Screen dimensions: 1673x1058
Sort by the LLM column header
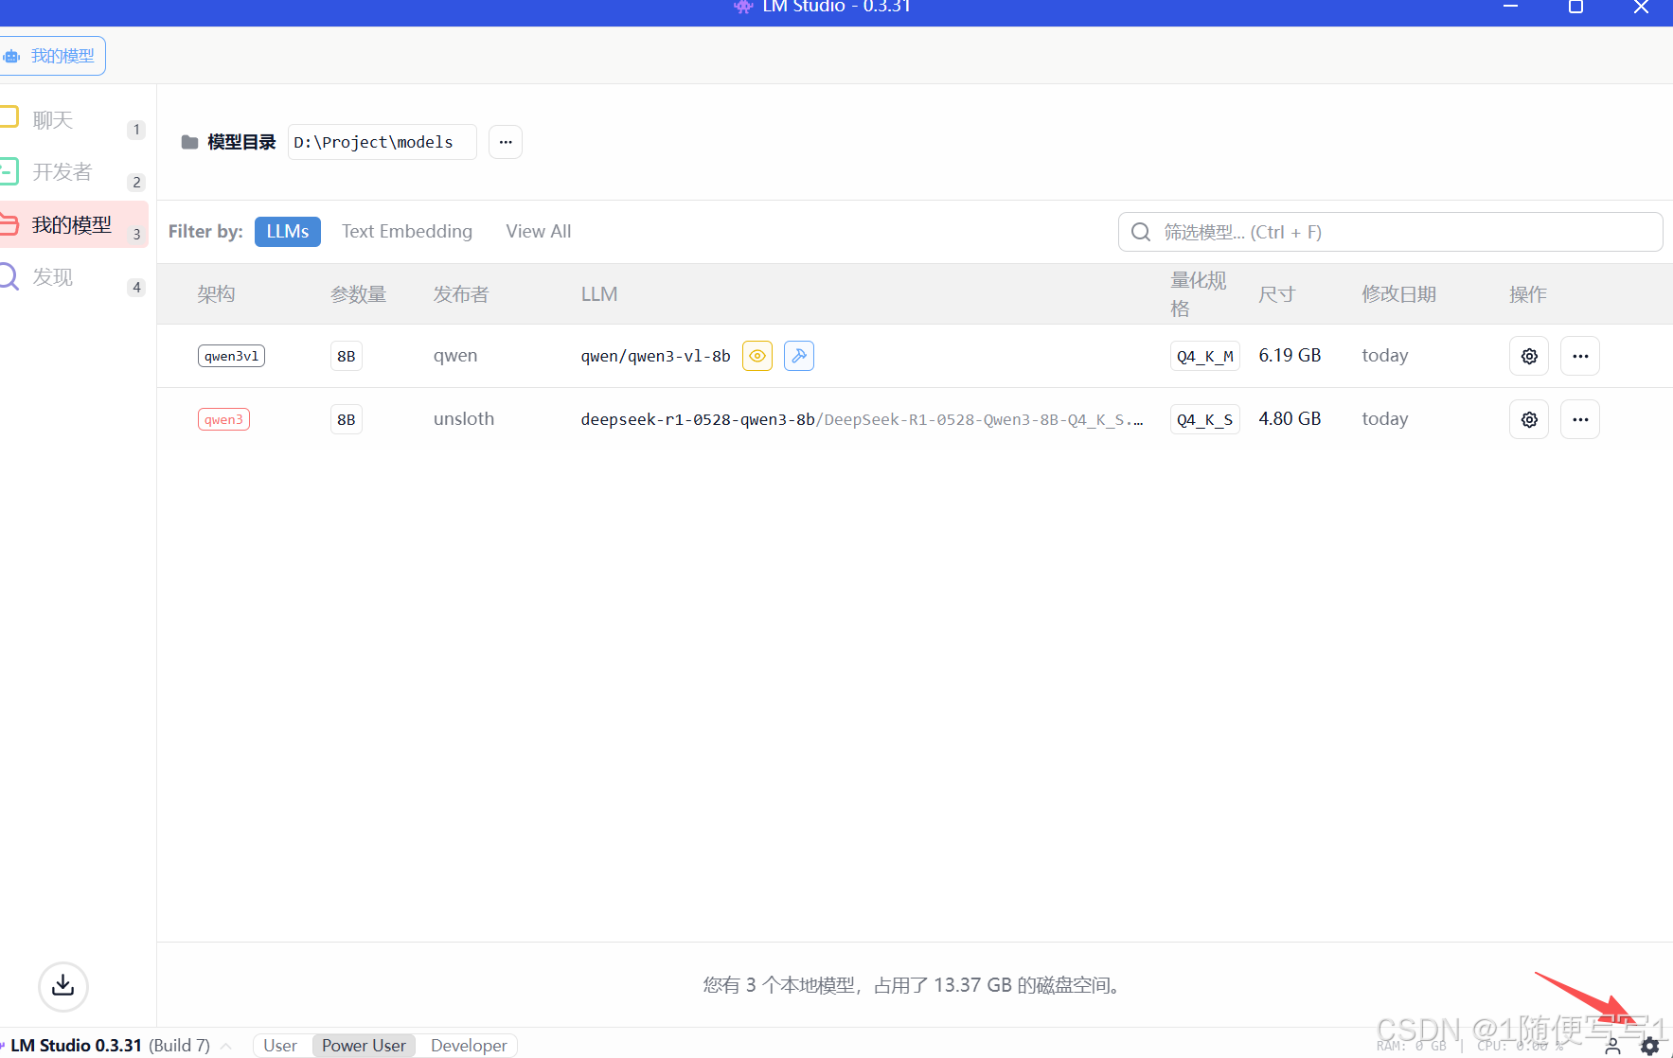point(599,294)
